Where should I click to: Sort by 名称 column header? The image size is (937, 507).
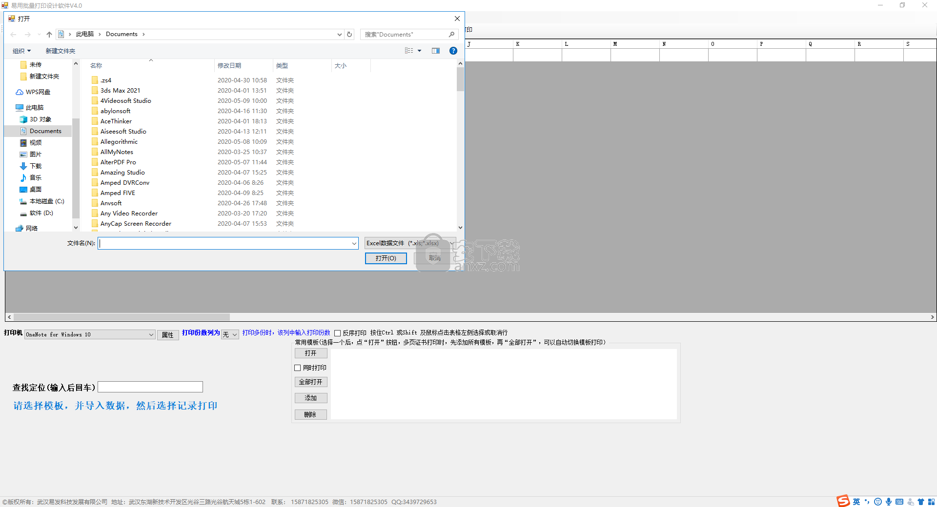[96, 66]
